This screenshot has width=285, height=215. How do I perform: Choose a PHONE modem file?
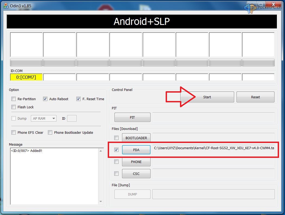coord(136,162)
